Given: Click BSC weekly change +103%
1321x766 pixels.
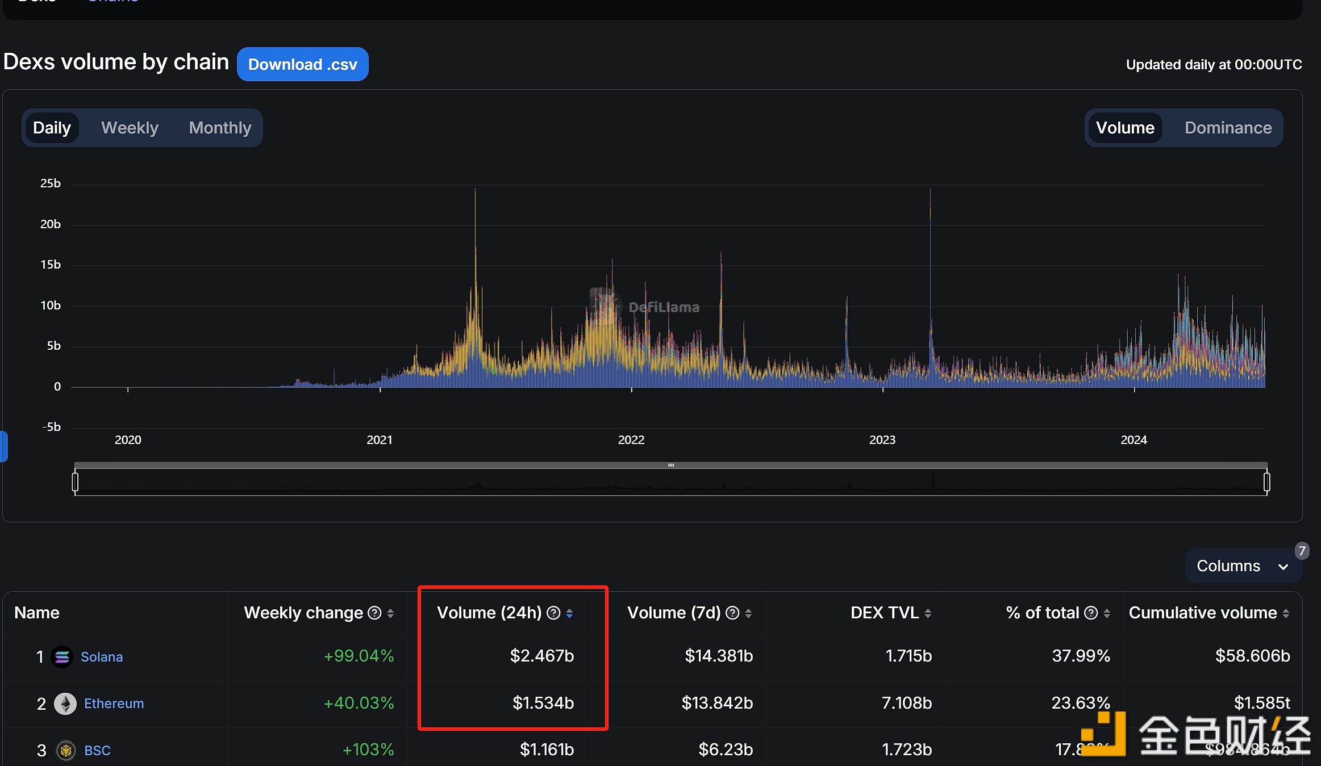Looking at the screenshot, I should pyautogui.click(x=368, y=750).
